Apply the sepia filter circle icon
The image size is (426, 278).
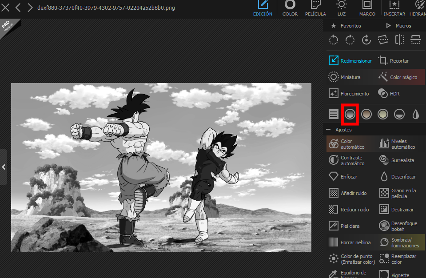tap(366, 114)
